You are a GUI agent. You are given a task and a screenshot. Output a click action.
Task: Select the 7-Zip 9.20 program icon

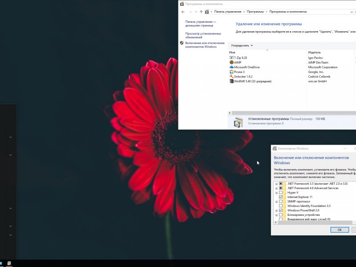click(x=231, y=58)
